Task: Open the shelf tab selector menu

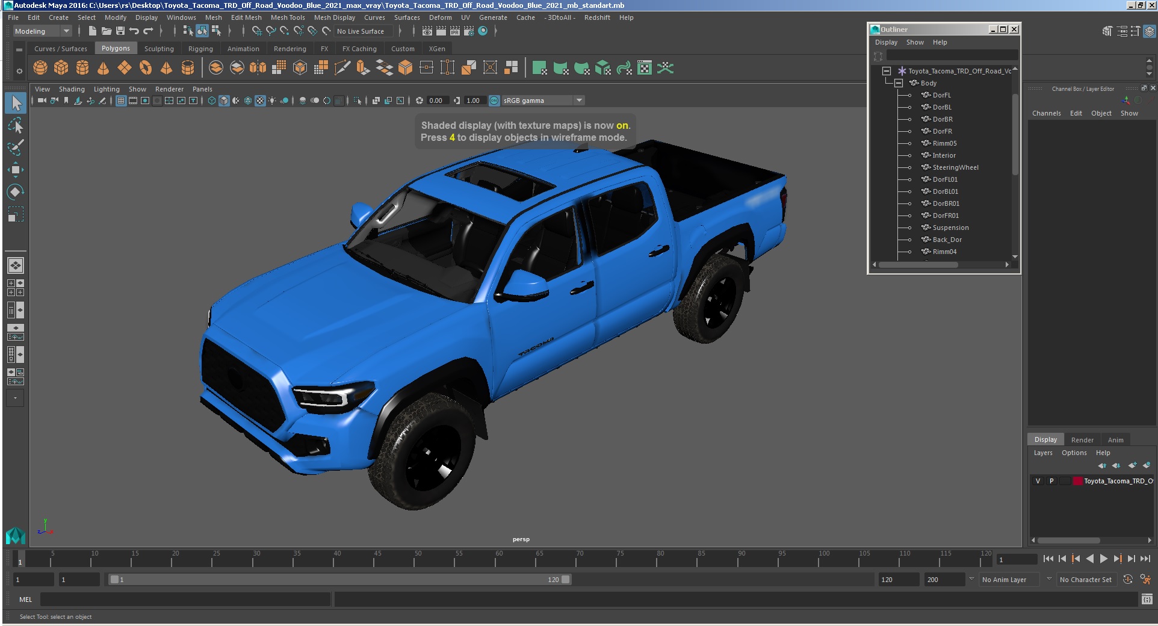Action: pos(19,49)
